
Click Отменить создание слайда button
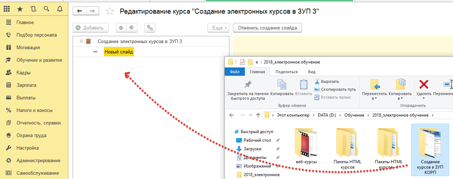tap(267, 28)
